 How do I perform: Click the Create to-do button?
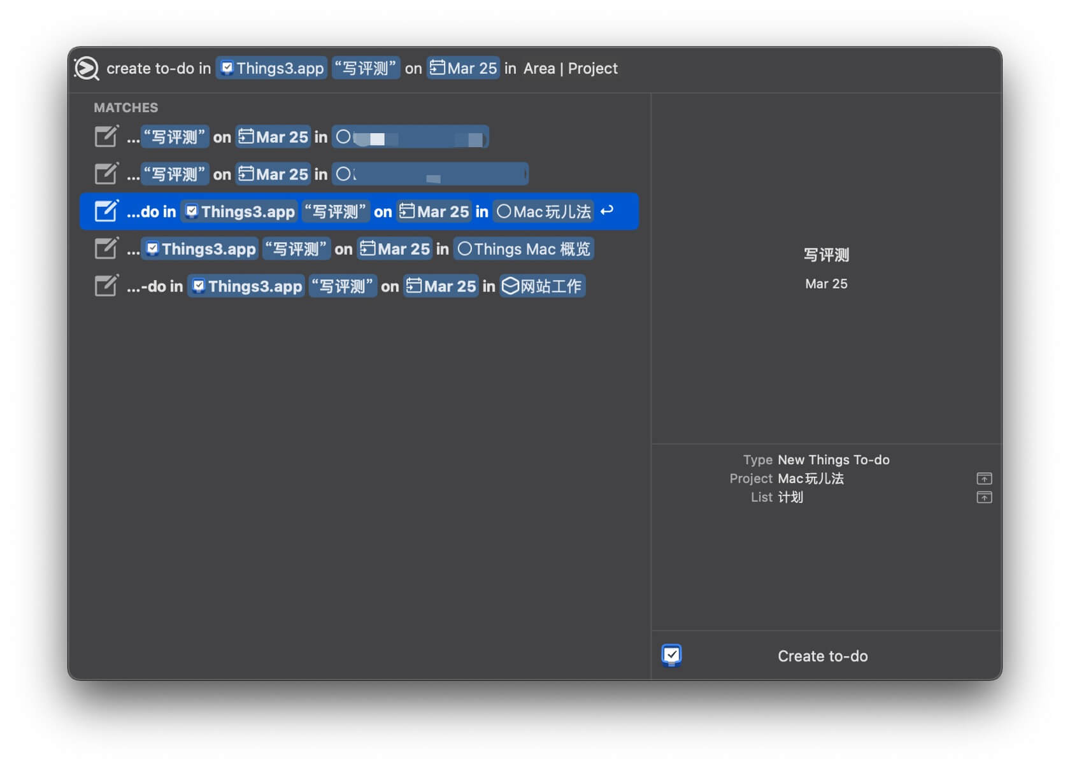pos(822,656)
